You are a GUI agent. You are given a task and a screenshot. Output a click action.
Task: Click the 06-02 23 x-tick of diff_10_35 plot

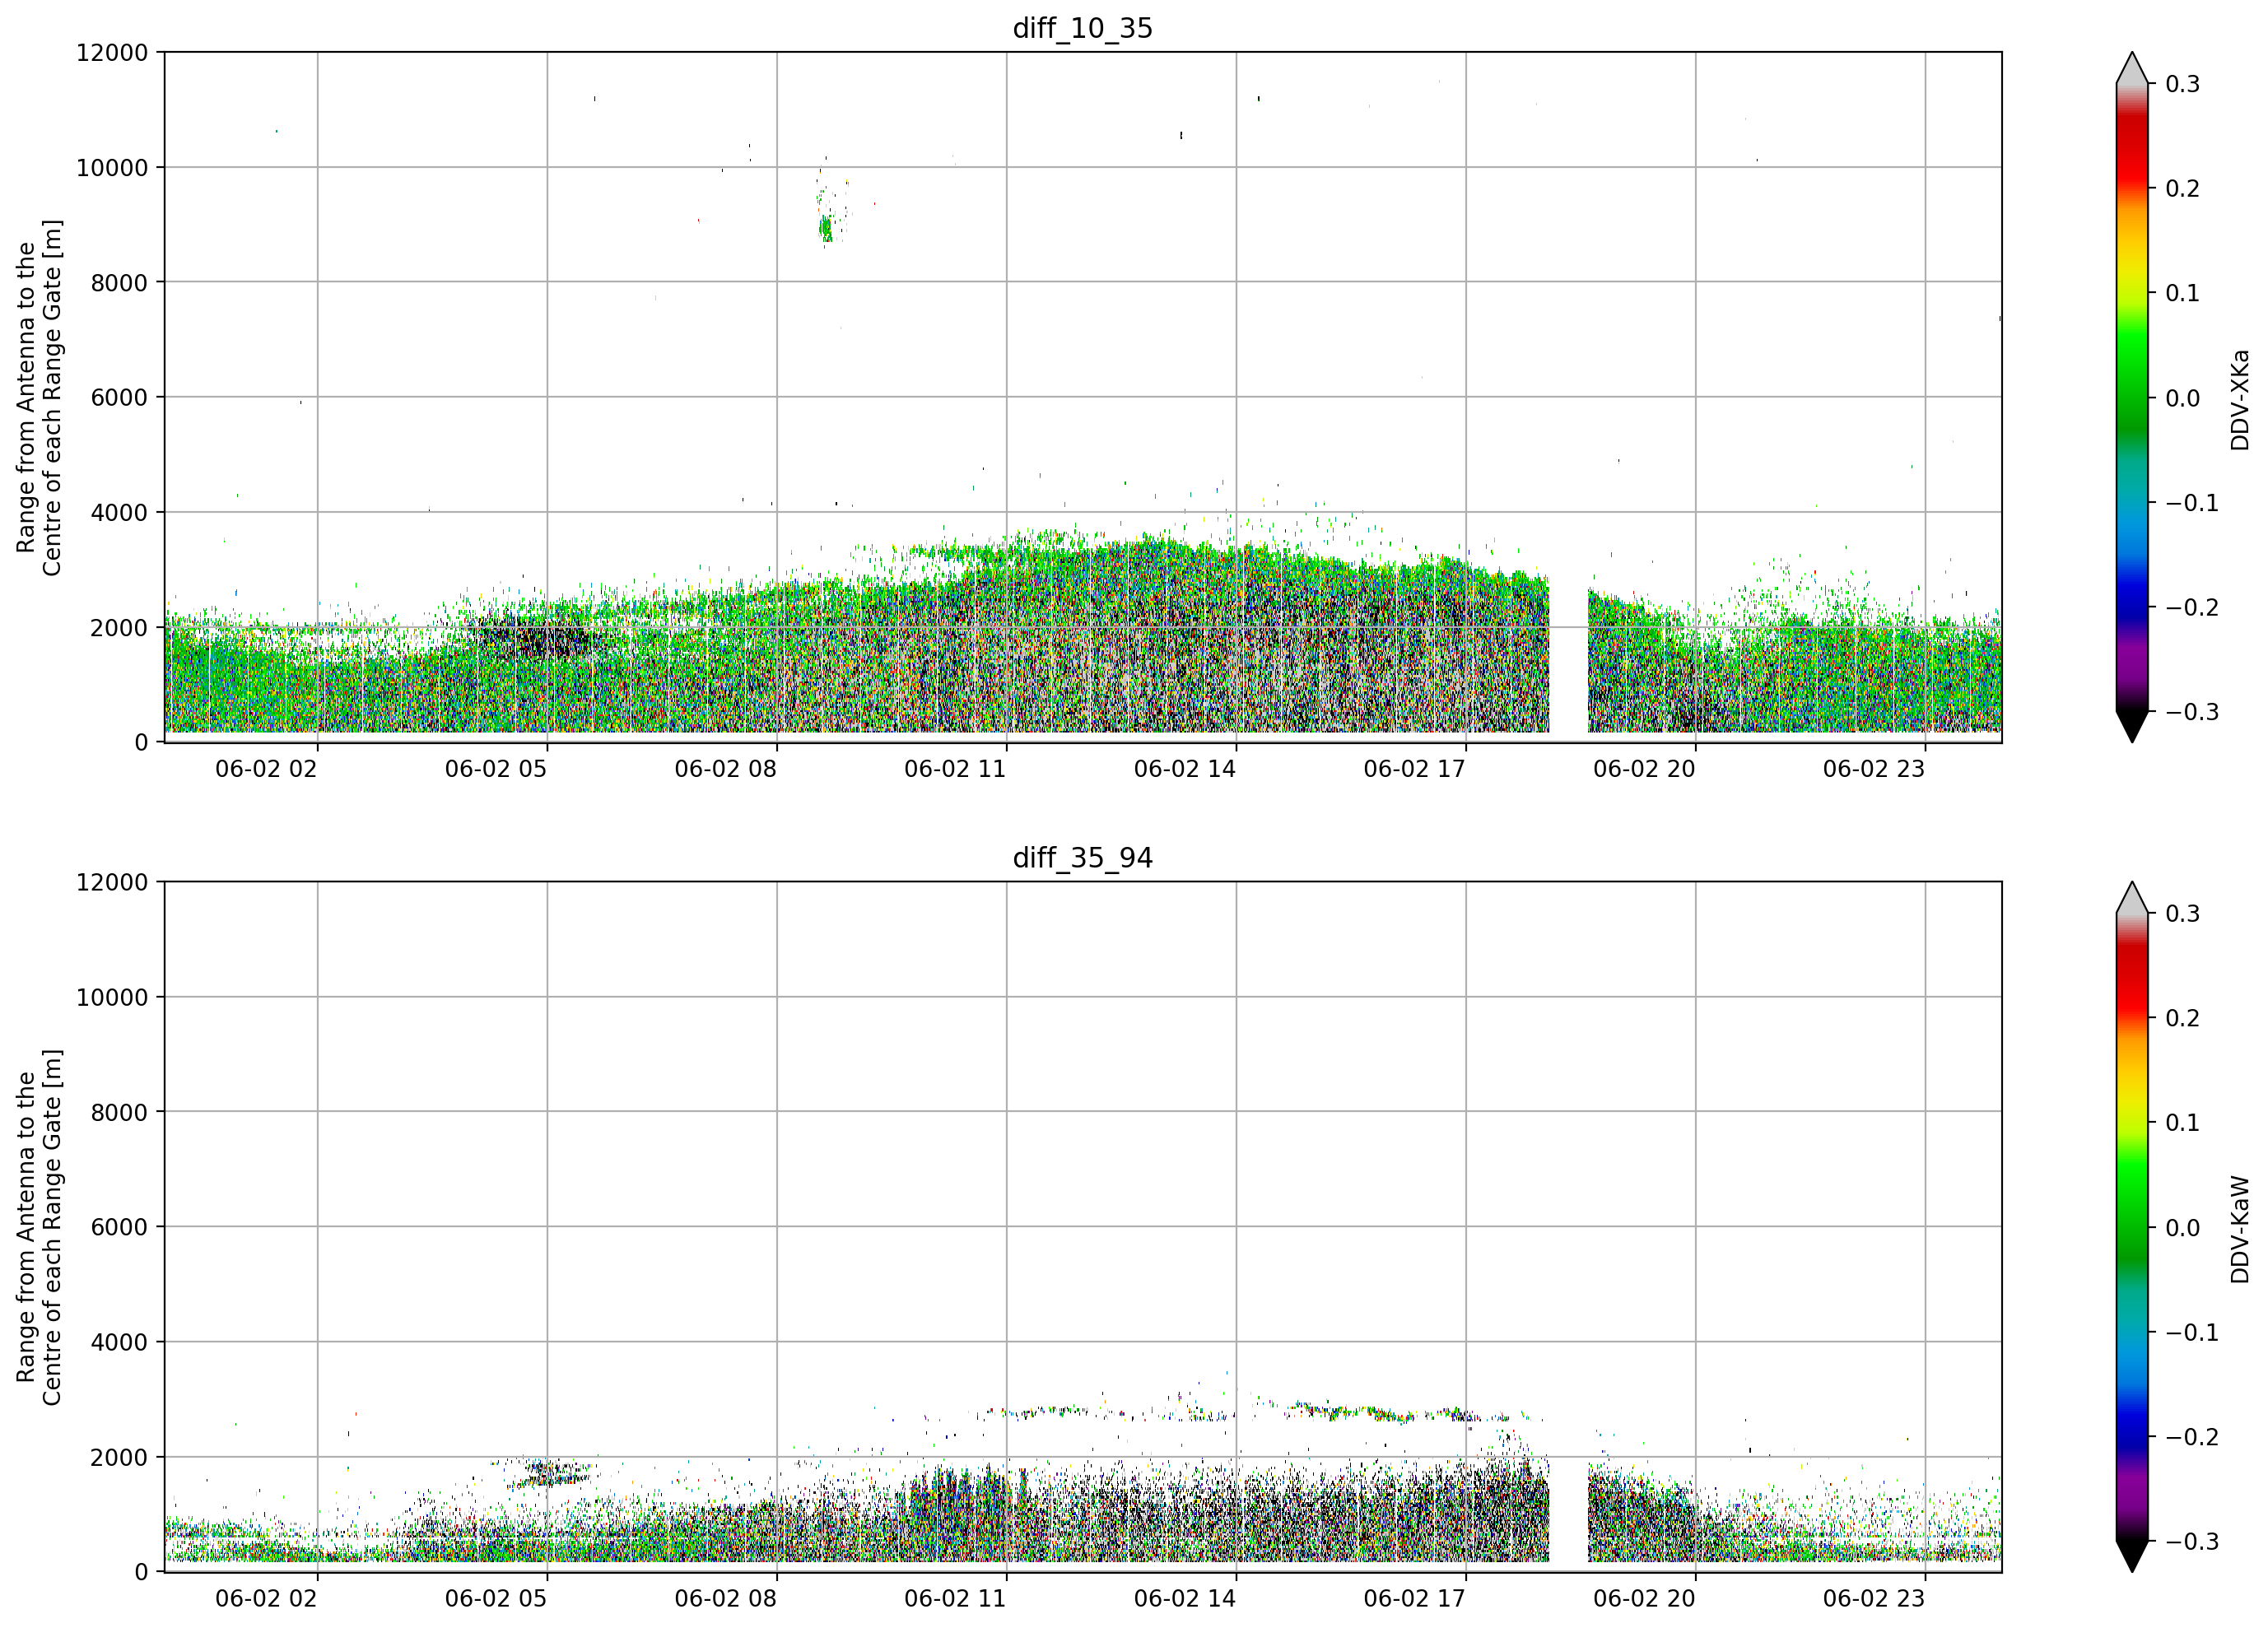[x=1874, y=769]
